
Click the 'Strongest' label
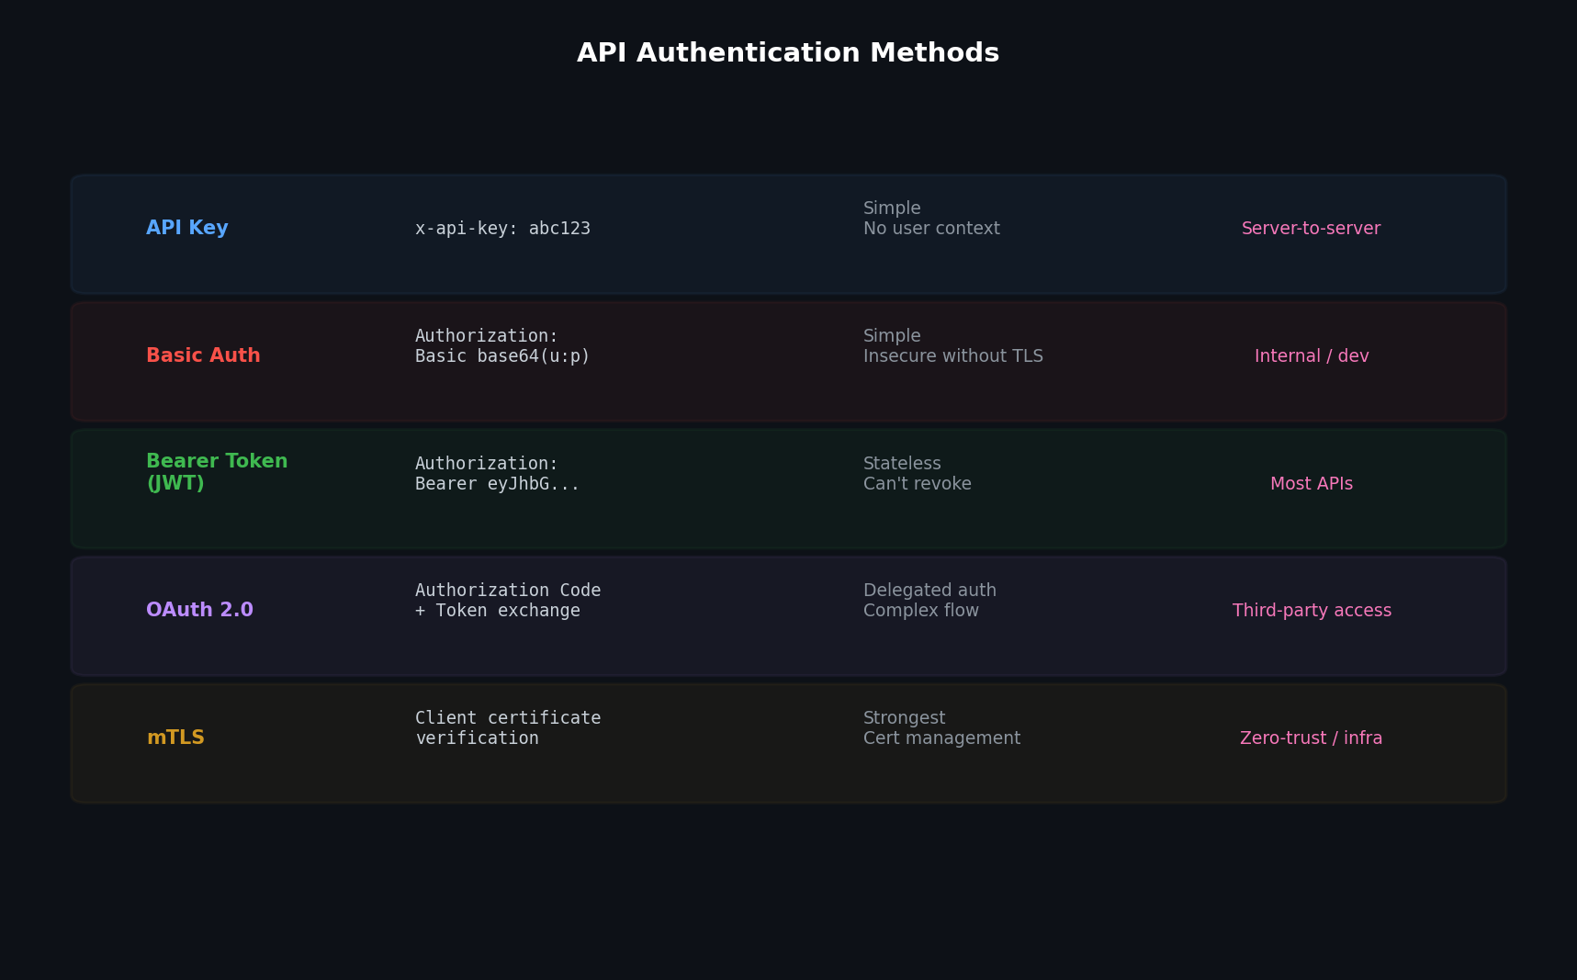coord(904,718)
